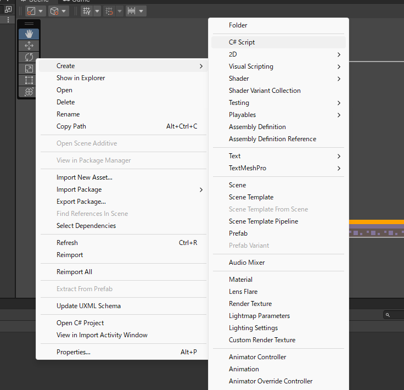Expand the 2D submenu

(x=278, y=54)
